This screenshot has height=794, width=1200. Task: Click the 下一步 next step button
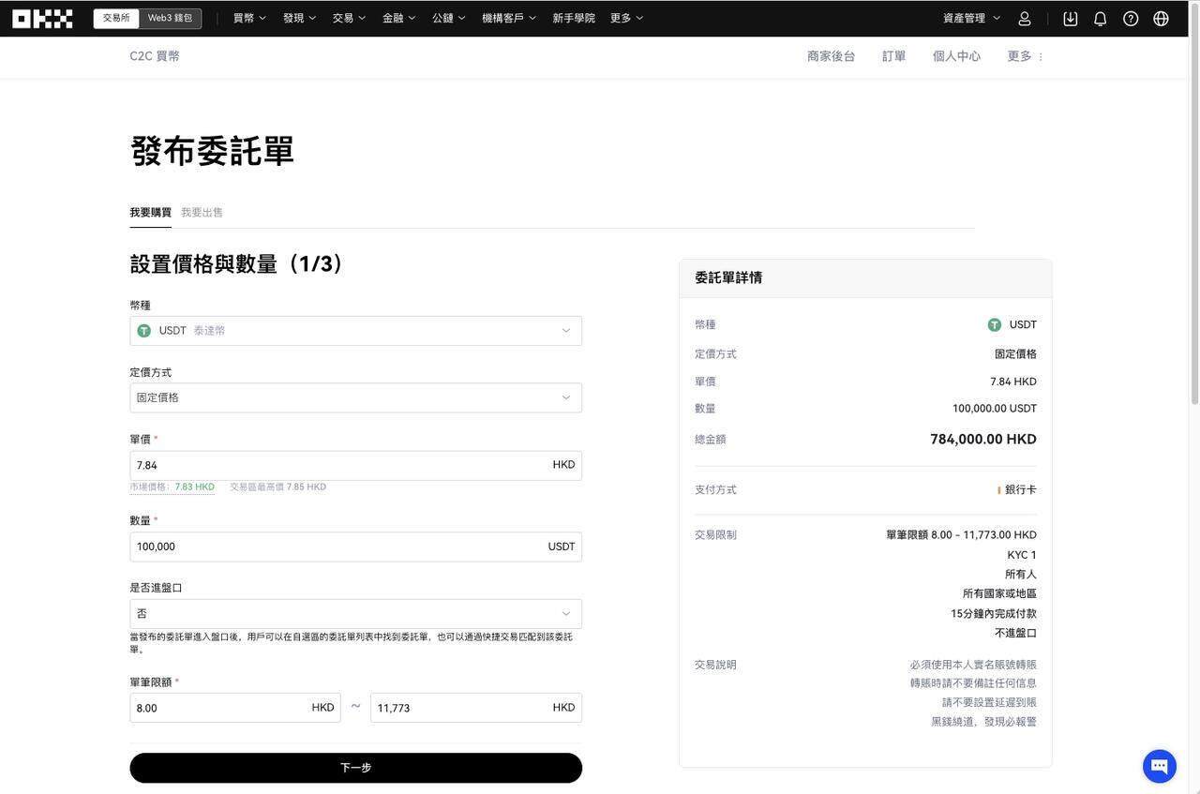coord(355,766)
